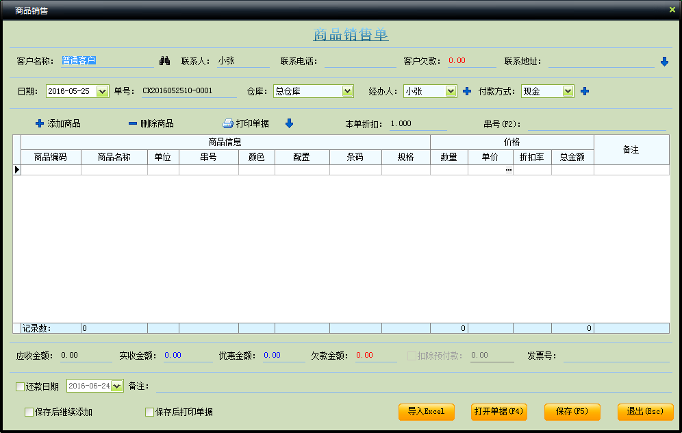The width and height of the screenshot is (682, 433).
Task: Click the 打开单据(F4) button
Action: [x=499, y=412]
